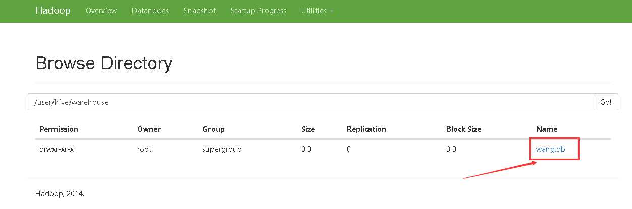This screenshot has height=209, width=632.
Task: Focus the /user/hive/warehouse path field
Action: pos(310,102)
